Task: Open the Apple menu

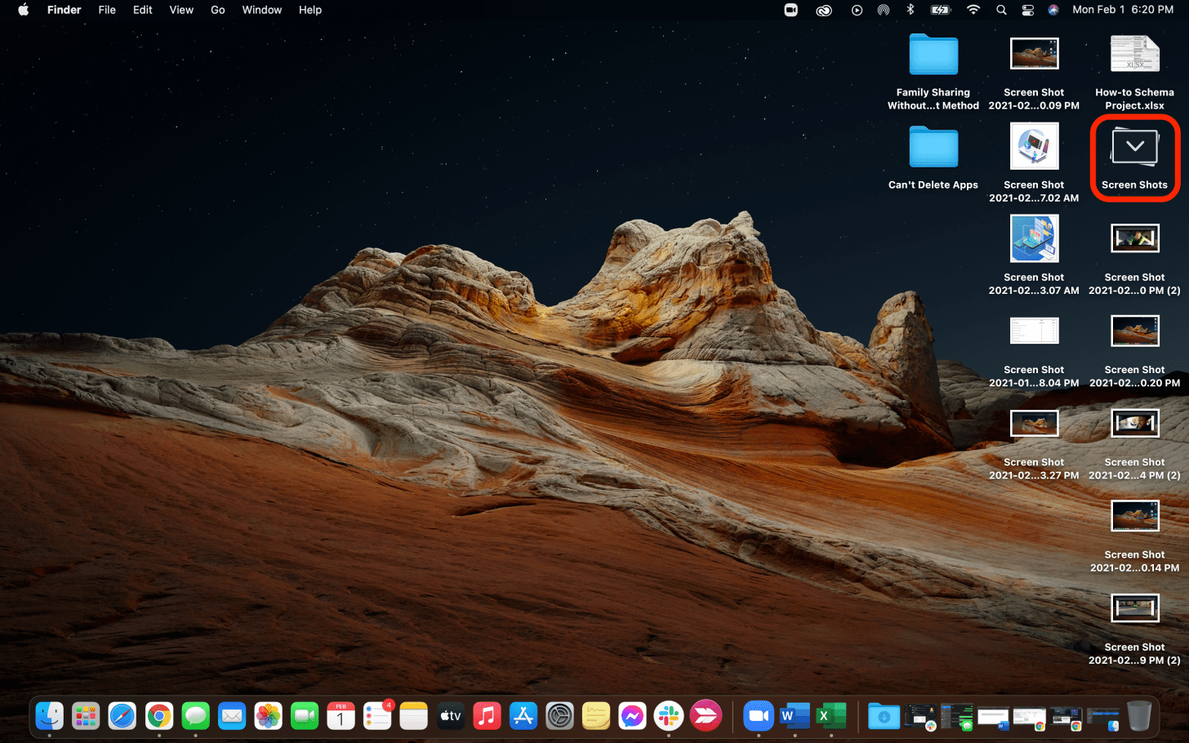Action: pos(23,10)
